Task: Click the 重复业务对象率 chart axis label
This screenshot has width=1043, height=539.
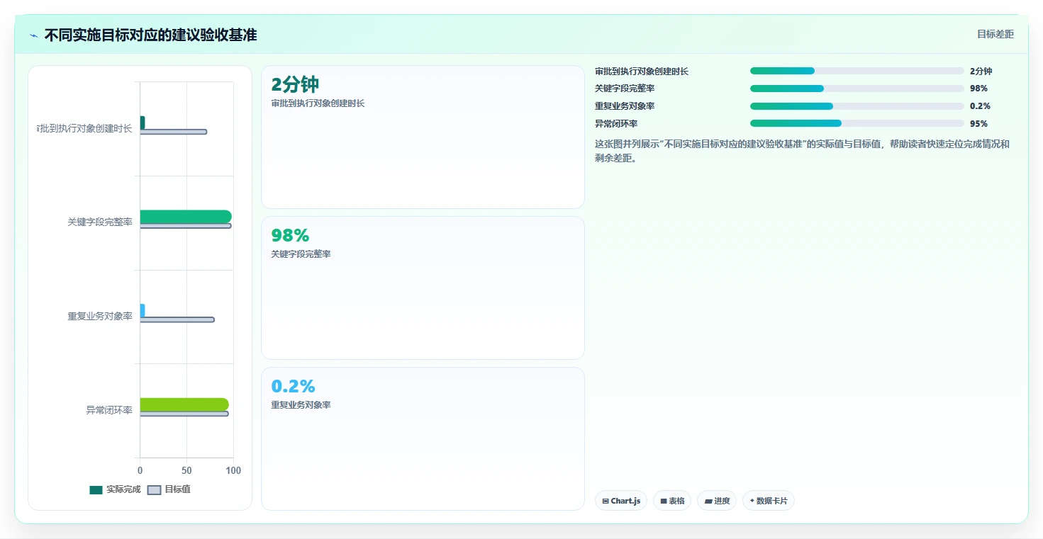Action: click(x=100, y=317)
